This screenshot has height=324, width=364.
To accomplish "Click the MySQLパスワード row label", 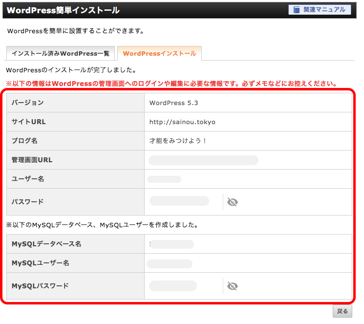I will tap(40, 286).
